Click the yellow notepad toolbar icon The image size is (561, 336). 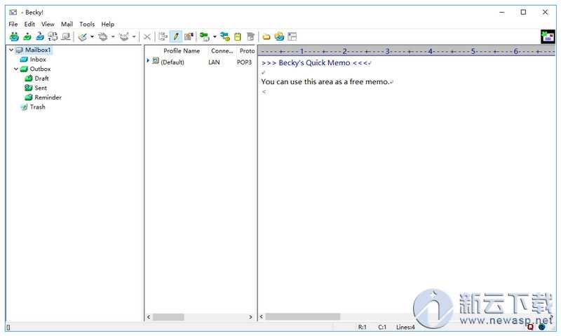238,36
